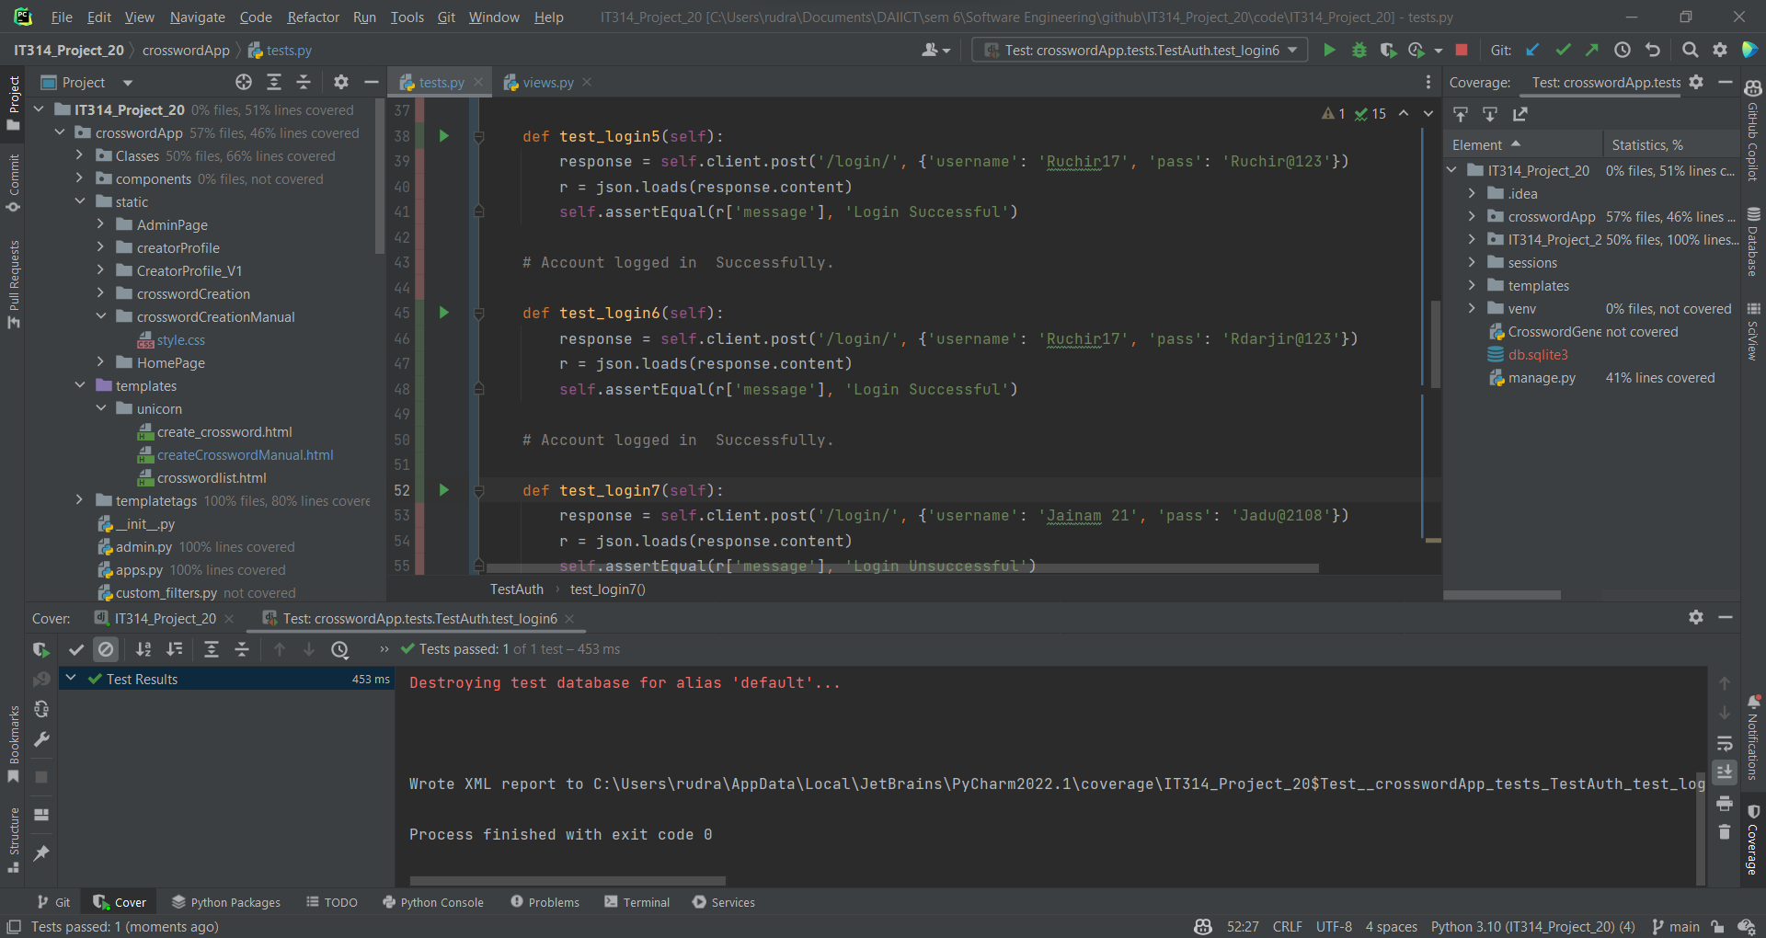1766x938 pixels.
Task: Toggle Show Ignored tests button
Action: [x=106, y=649]
